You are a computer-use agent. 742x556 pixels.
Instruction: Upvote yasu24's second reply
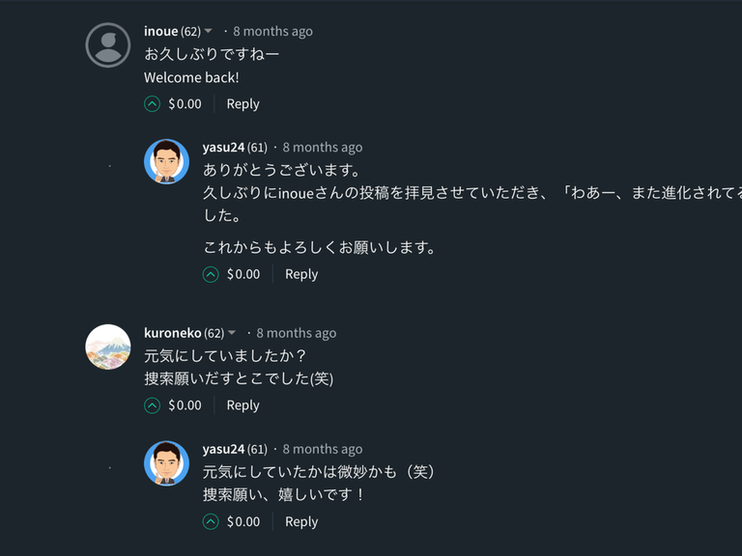click(x=211, y=522)
